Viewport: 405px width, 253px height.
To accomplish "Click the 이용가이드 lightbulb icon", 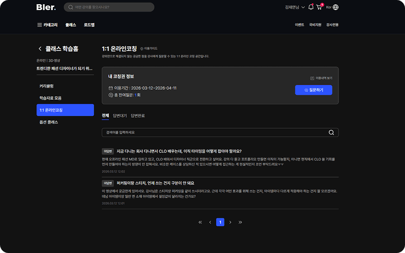I will 141,48.
